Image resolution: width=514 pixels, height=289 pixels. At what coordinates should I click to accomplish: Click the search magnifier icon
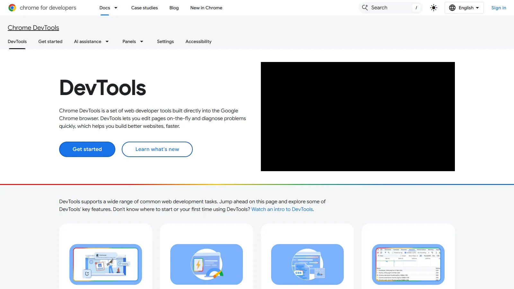(365, 7)
